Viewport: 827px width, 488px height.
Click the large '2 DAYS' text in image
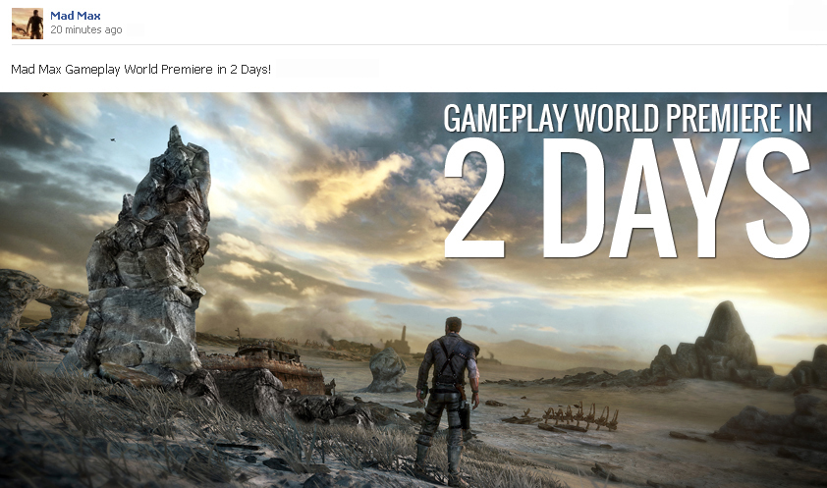627,201
